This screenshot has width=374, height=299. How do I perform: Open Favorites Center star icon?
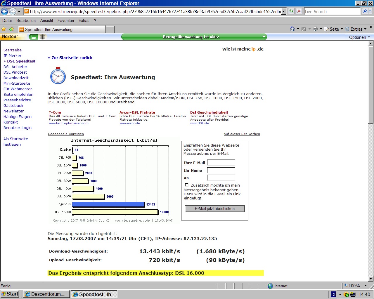click(x=4, y=29)
